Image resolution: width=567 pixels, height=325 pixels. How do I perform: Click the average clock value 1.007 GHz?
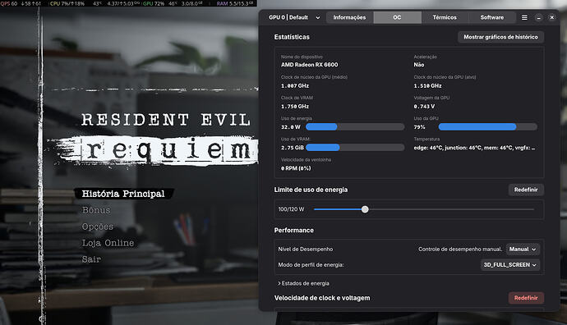click(x=295, y=86)
